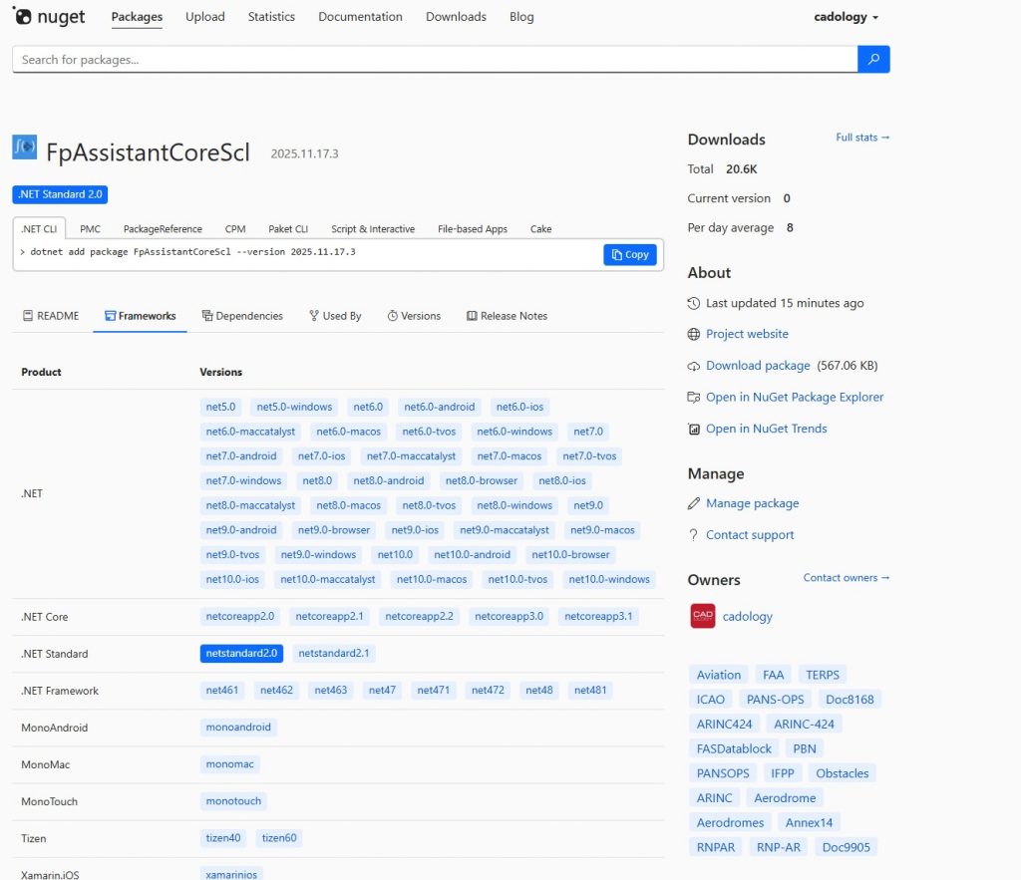Image resolution: width=1021 pixels, height=880 pixels.
Task: Open the Full stats link
Action: [862, 138]
